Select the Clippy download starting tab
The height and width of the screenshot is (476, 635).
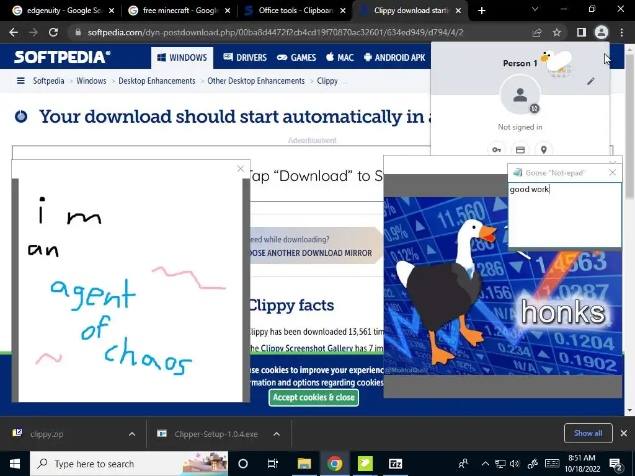(x=411, y=11)
